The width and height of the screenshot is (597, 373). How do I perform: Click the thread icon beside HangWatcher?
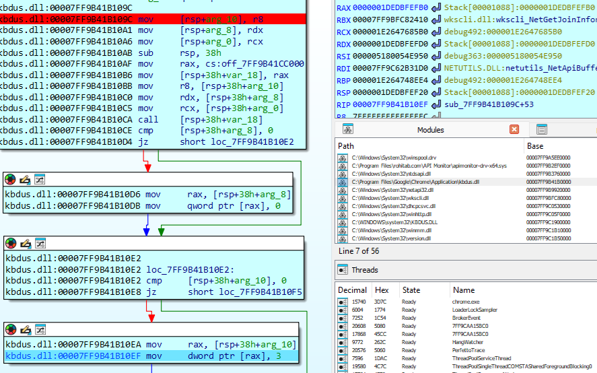tap(343, 342)
